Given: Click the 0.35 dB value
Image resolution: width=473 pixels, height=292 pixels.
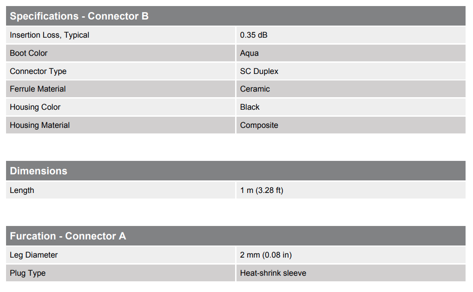Looking at the screenshot, I should (x=254, y=35).
